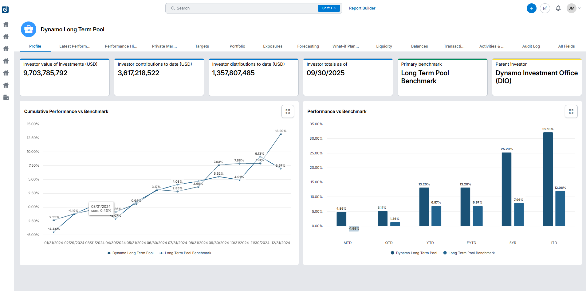Toggle Long Term Pool Benchmark line legend
This screenshot has width=586, height=291.
point(185,253)
